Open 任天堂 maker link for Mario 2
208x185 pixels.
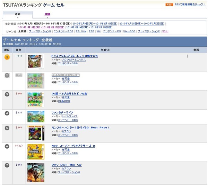[66, 150]
